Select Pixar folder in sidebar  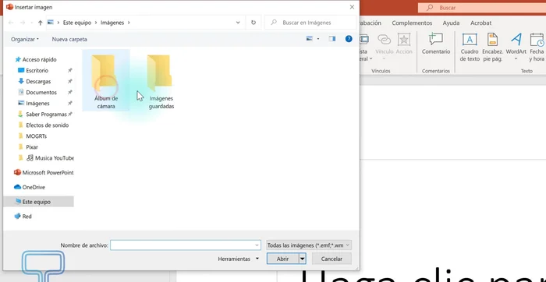tap(32, 147)
